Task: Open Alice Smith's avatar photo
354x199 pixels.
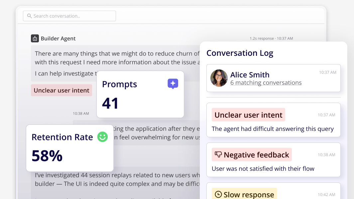Action: (219, 78)
